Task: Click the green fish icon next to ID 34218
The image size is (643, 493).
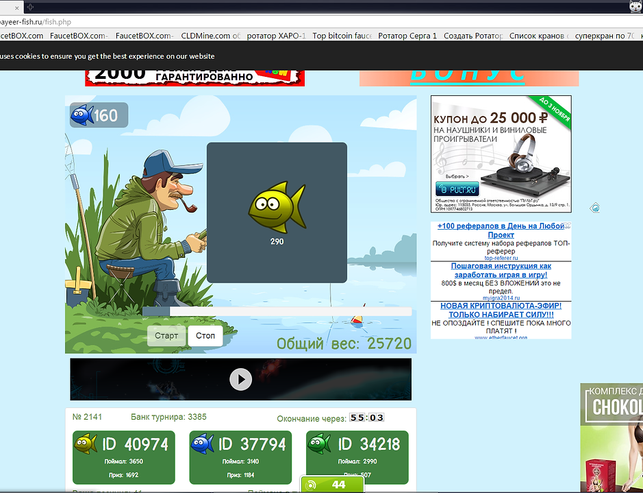Action: [320, 444]
